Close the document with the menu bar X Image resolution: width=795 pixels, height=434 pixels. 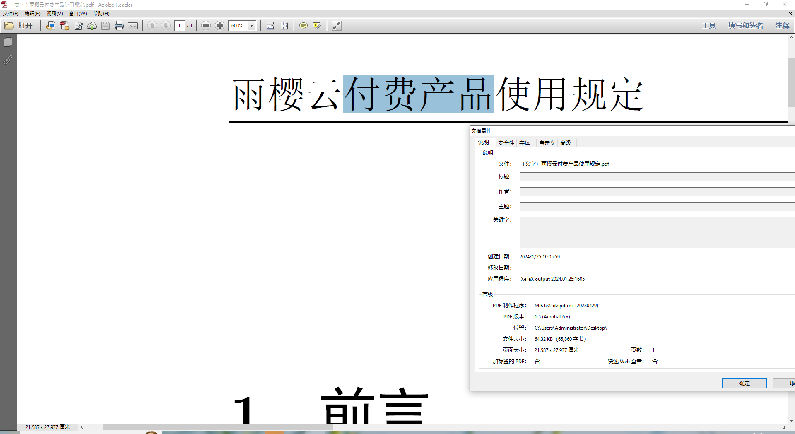[790, 13]
